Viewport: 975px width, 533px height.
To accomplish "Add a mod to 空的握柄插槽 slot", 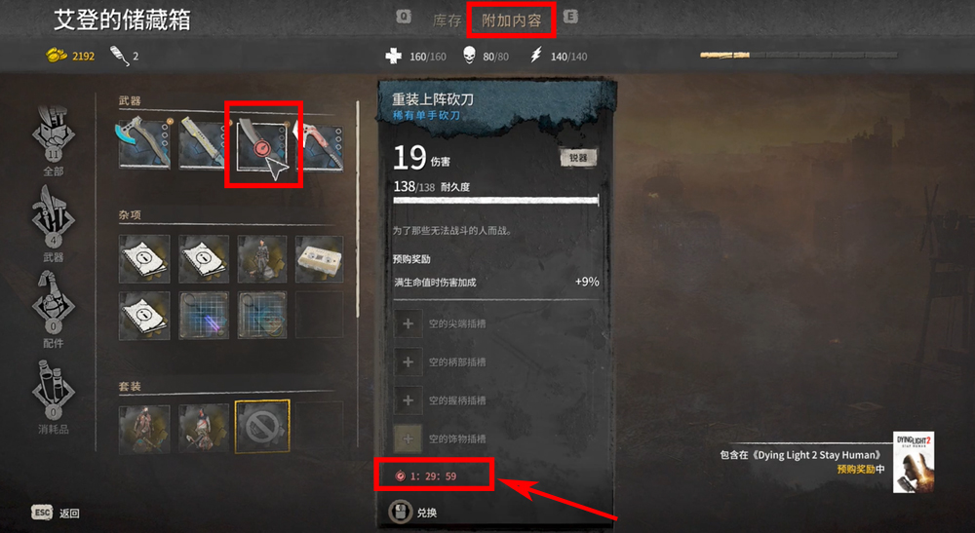I will [408, 400].
